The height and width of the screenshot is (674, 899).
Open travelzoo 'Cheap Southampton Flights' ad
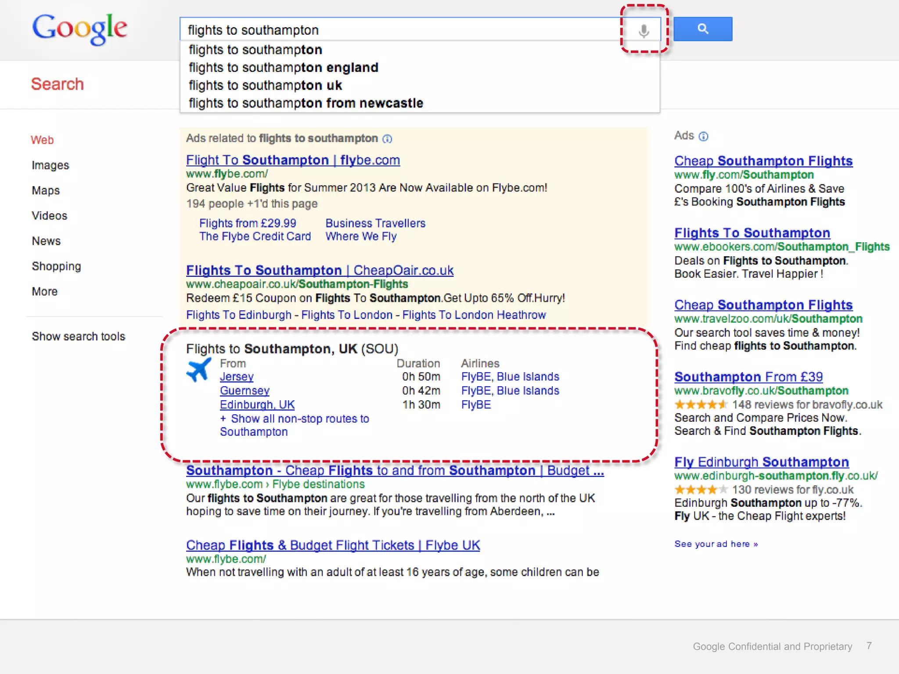pyautogui.click(x=763, y=305)
